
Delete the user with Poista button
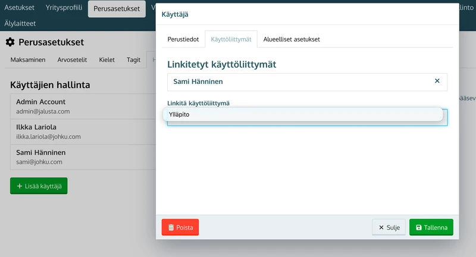pyautogui.click(x=180, y=227)
